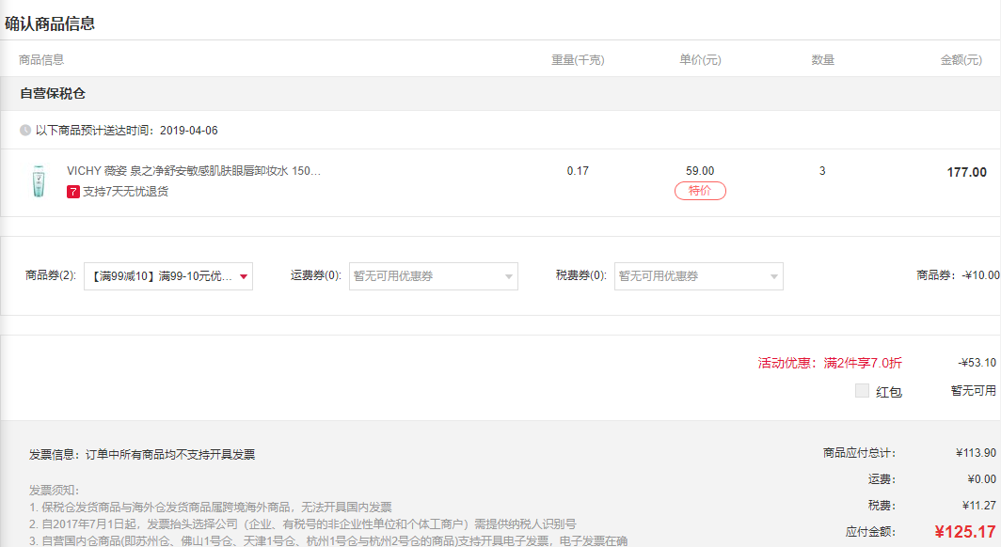The image size is (1001, 547).
Task: Expand the 运费券 shipping coupon dropdown
Action: tap(434, 276)
